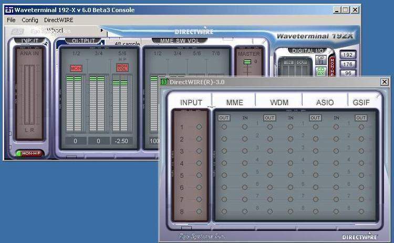Click the WDM OUT node in row 3
394x243 pixels.
269,151
